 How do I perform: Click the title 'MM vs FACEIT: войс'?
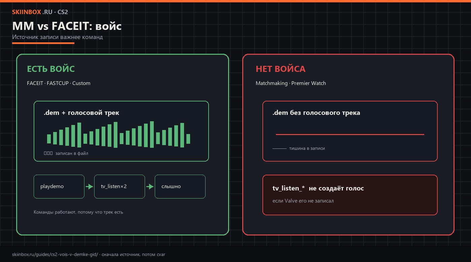pyautogui.click(x=67, y=26)
